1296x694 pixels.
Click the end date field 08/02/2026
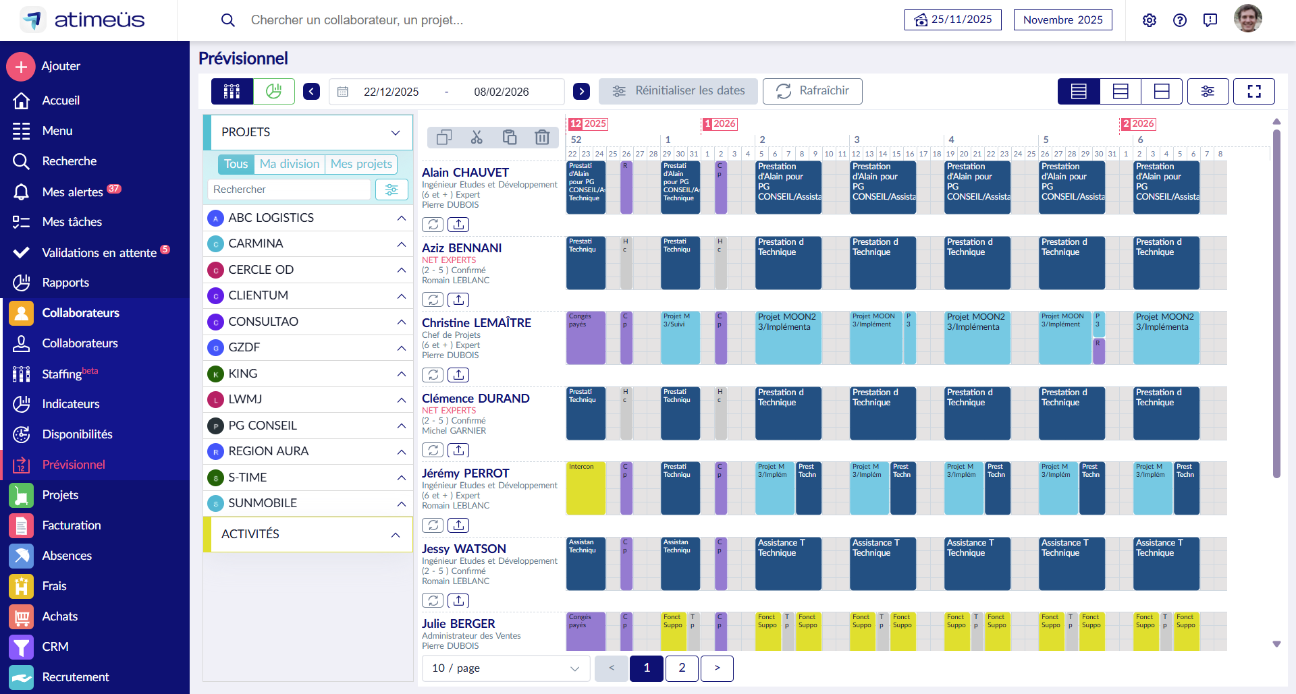502,92
